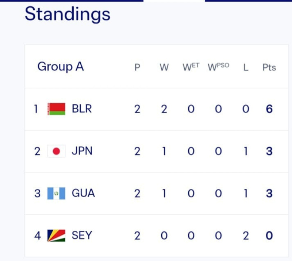The height and width of the screenshot is (261, 292).
Task: Open the JPN team link
Action: pyautogui.click(x=82, y=151)
